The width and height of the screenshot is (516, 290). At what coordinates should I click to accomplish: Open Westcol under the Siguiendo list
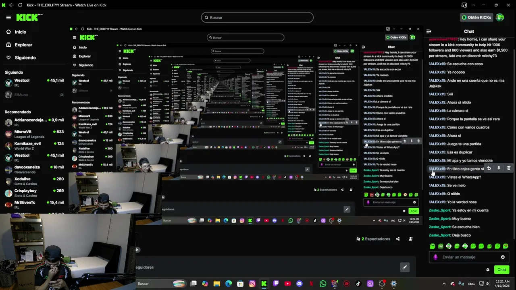pyautogui.click(x=34, y=83)
